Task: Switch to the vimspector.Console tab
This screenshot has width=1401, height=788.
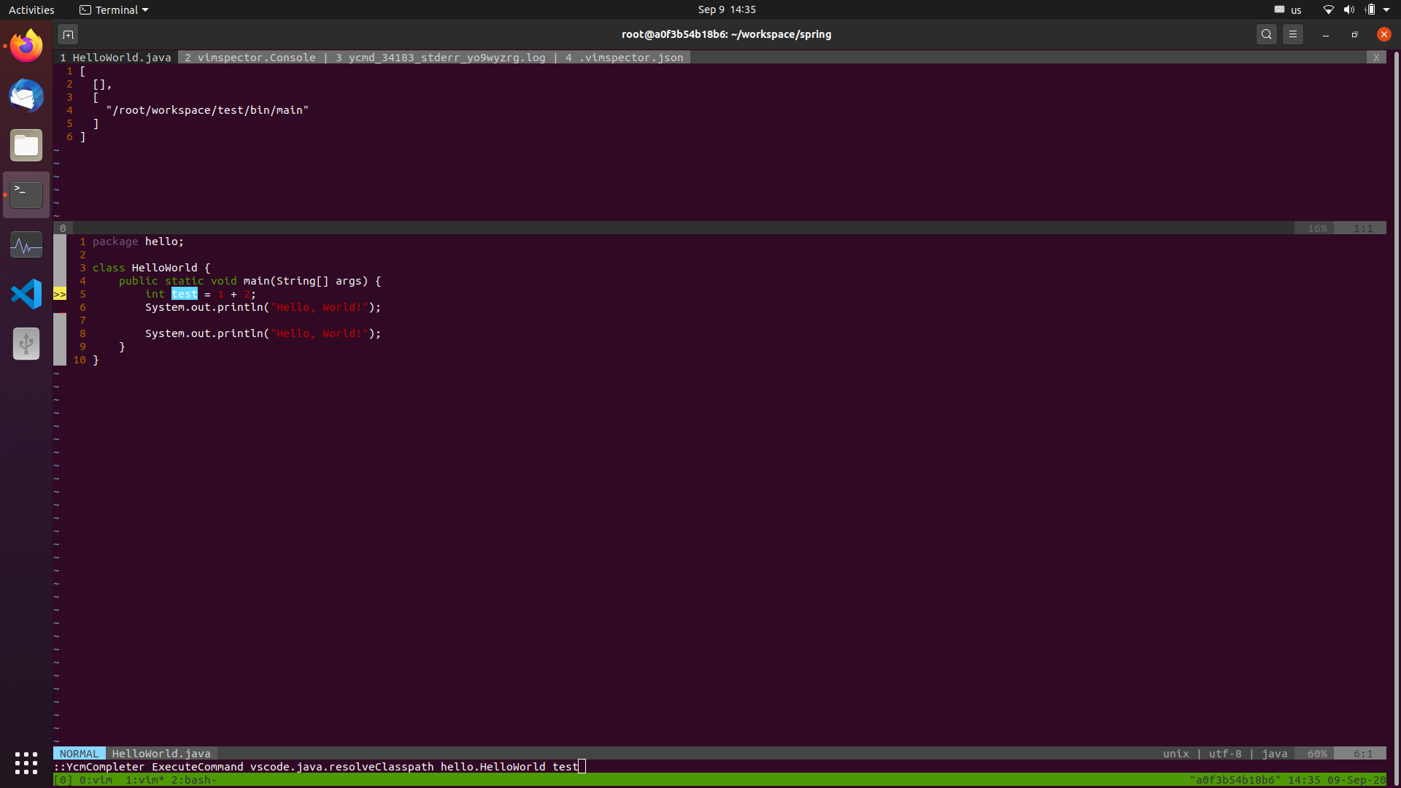Action: (x=250, y=57)
